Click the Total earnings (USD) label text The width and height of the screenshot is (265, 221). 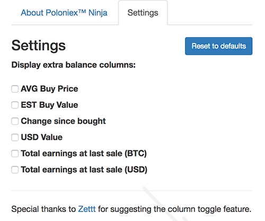pos(84,169)
